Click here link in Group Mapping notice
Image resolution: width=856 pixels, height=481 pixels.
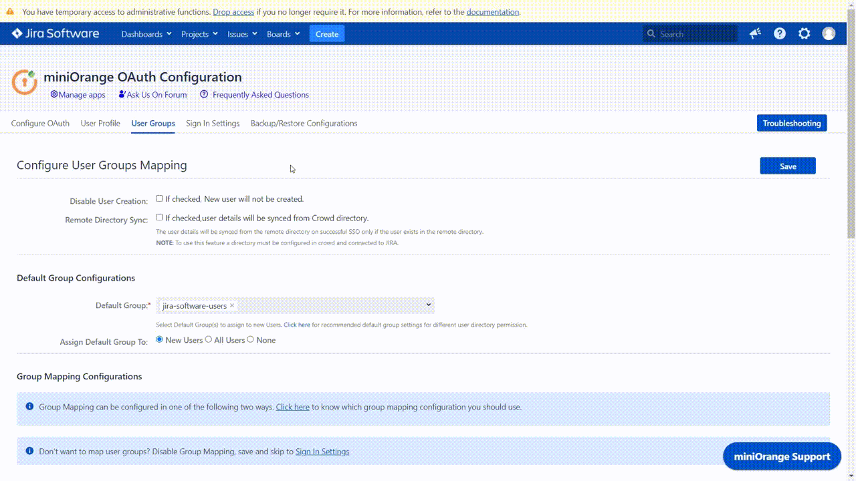pyautogui.click(x=293, y=406)
